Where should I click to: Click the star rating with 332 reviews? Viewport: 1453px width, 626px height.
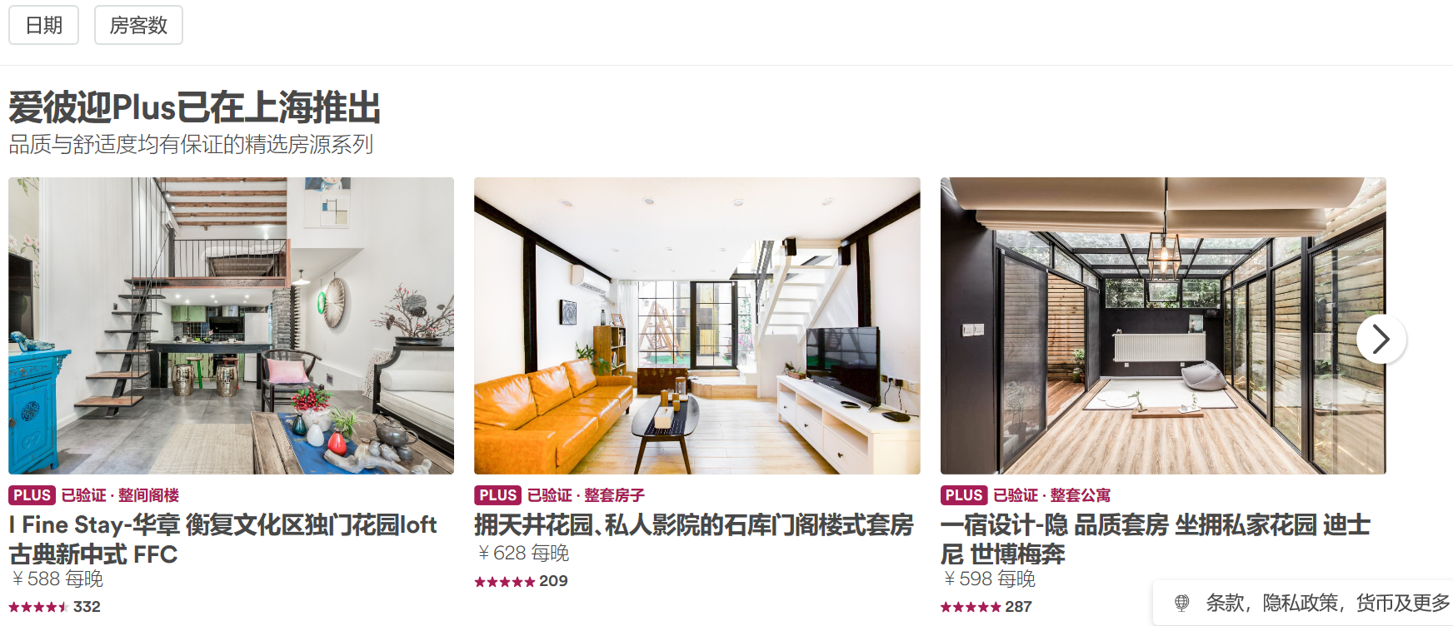55,607
